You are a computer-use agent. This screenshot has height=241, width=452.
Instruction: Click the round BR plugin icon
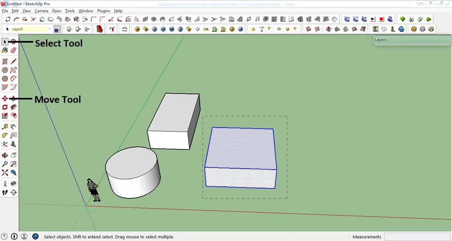pyautogui.click(x=172, y=29)
